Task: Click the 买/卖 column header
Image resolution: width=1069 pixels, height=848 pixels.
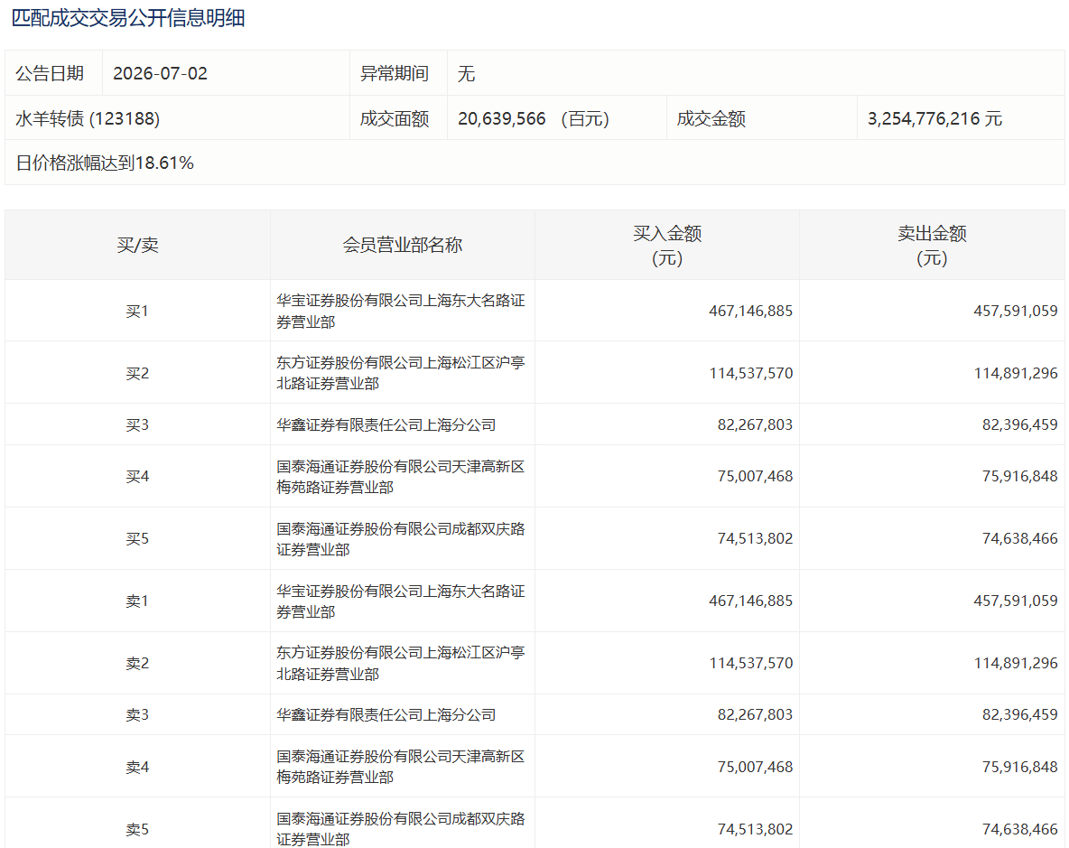Action: 137,245
